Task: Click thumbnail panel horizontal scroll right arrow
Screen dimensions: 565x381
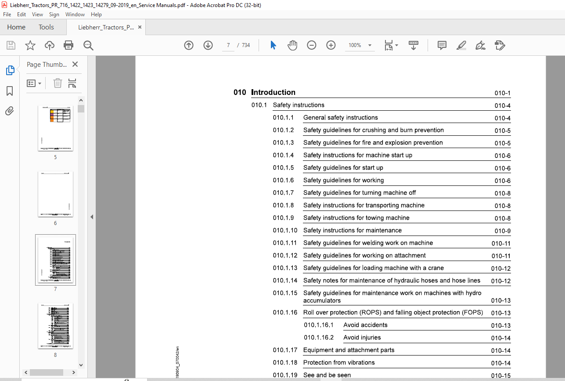Action: click(73, 372)
